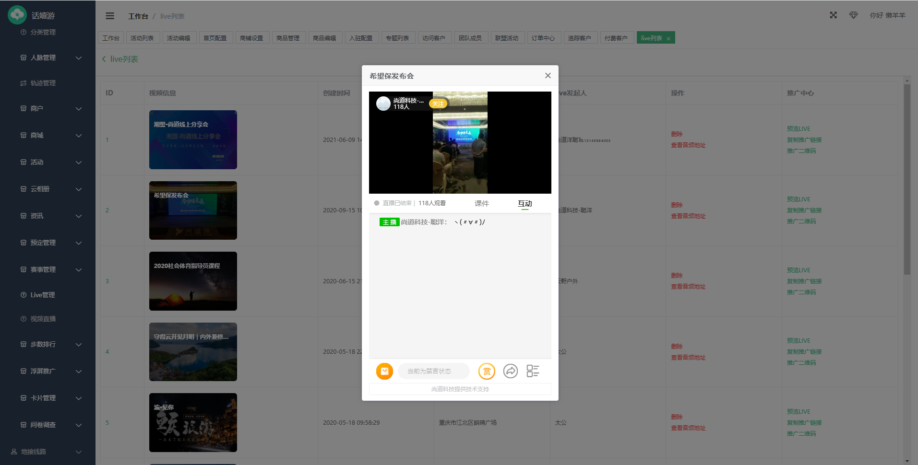Click the back arrow beside live列表

104,59
